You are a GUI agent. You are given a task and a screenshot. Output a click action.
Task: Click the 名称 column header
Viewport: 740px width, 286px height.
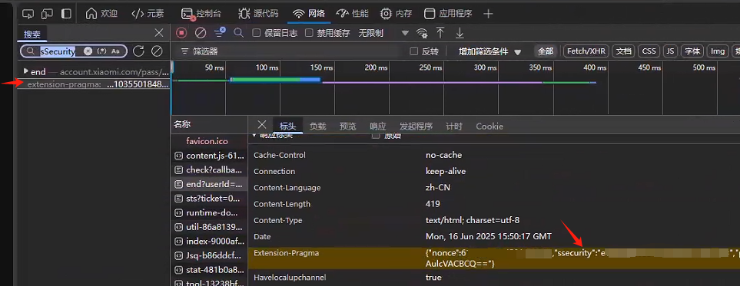pyautogui.click(x=209, y=124)
